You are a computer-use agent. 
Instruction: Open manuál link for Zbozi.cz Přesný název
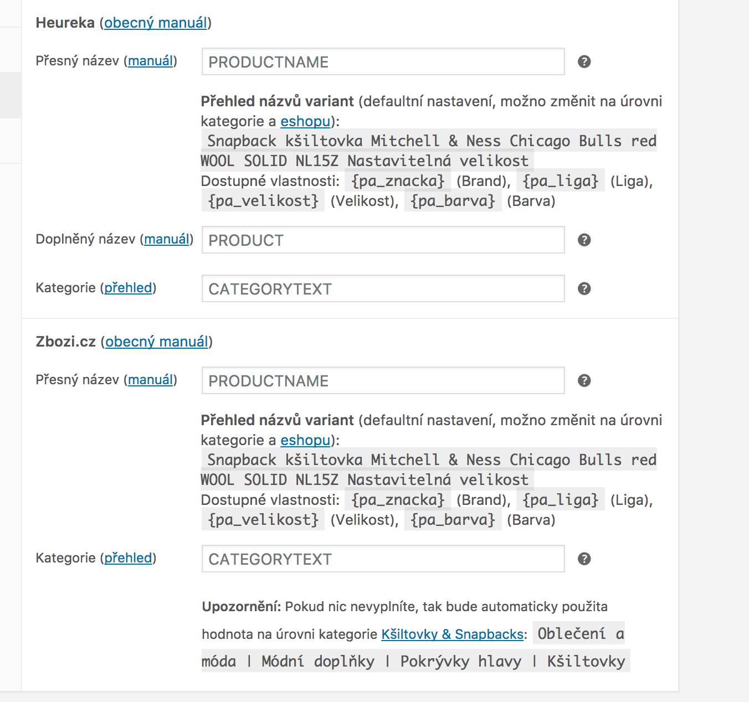[x=151, y=380]
